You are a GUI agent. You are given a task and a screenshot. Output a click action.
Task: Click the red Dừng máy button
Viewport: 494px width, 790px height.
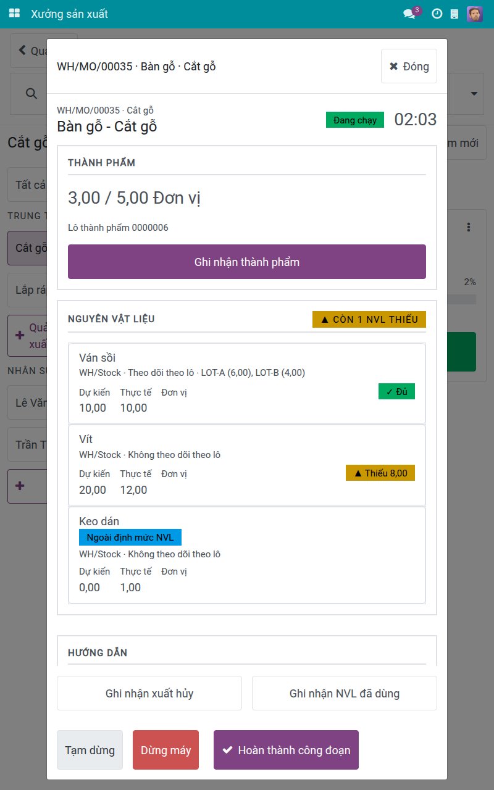pos(166,750)
